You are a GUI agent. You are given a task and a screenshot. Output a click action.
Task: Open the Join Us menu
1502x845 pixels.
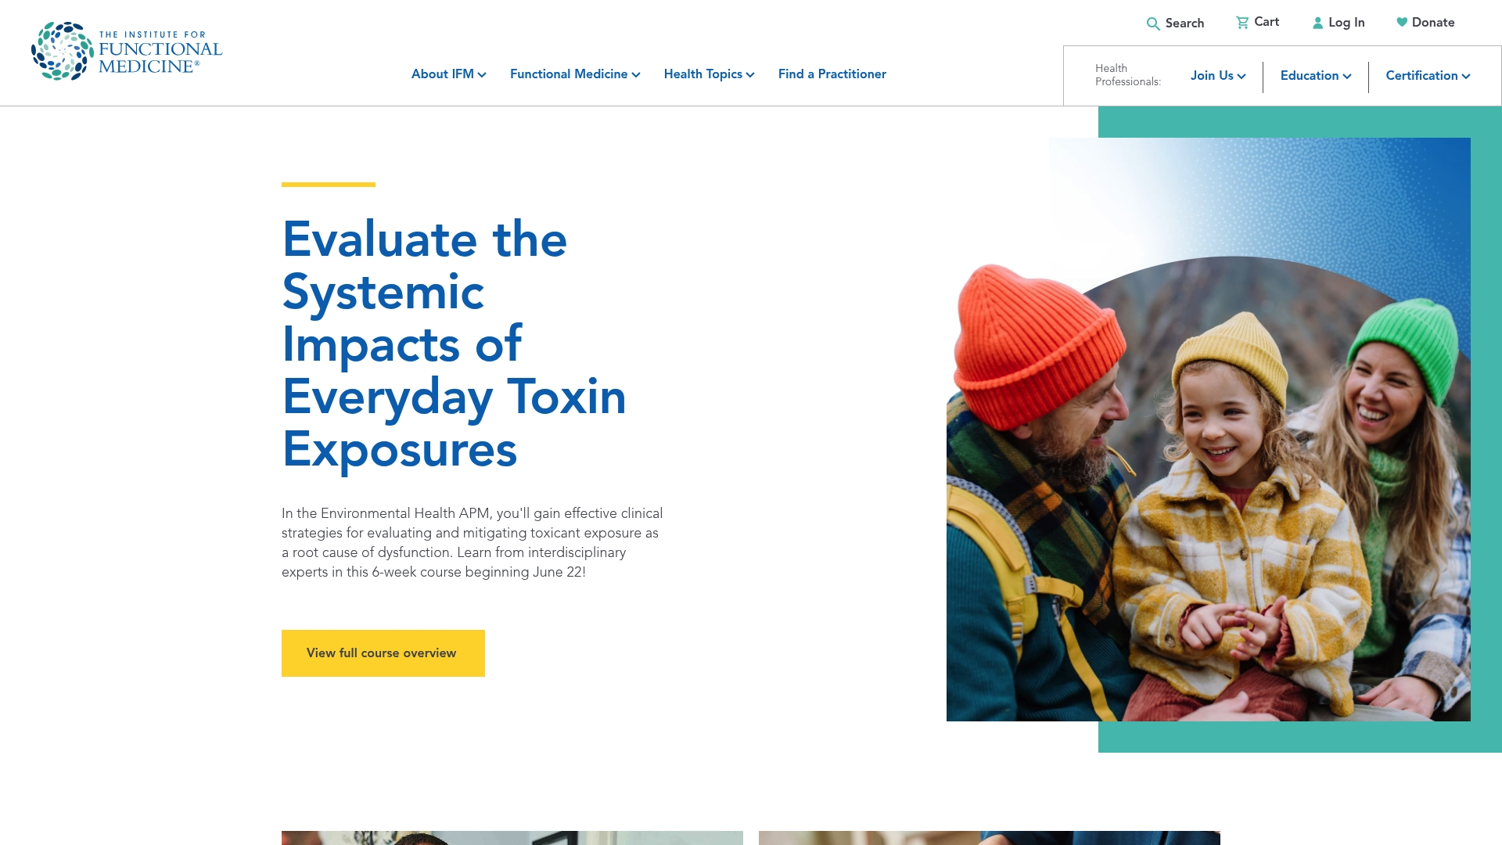(1218, 76)
